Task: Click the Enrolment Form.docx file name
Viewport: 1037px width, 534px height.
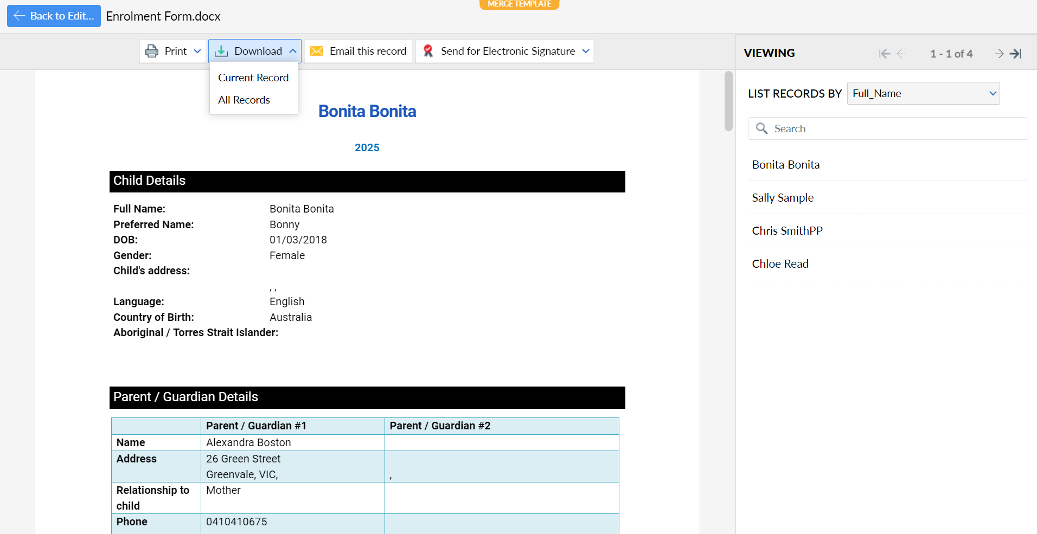Action: coord(163,16)
